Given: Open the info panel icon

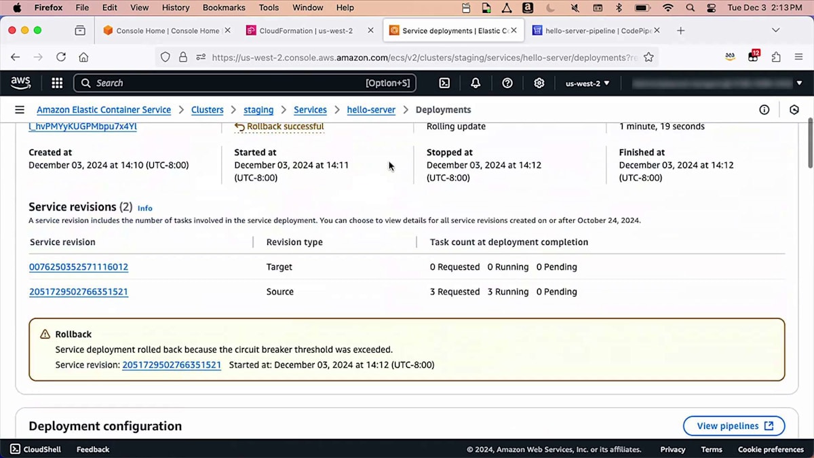Looking at the screenshot, I should point(764,109).
